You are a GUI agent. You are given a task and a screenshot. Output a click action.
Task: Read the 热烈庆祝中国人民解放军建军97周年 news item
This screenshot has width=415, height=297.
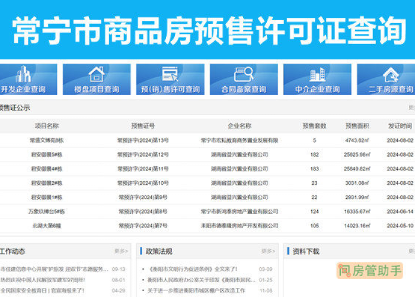[x=43, y=280]
